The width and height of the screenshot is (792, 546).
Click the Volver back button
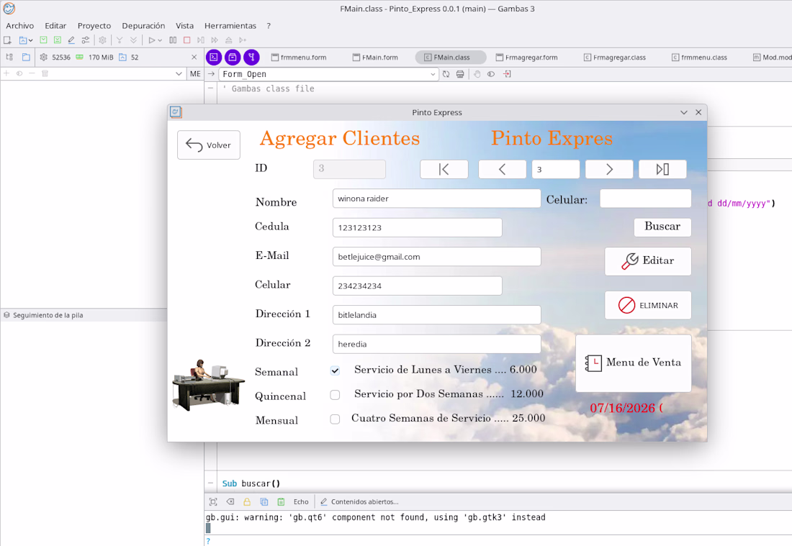pos(209,145)
